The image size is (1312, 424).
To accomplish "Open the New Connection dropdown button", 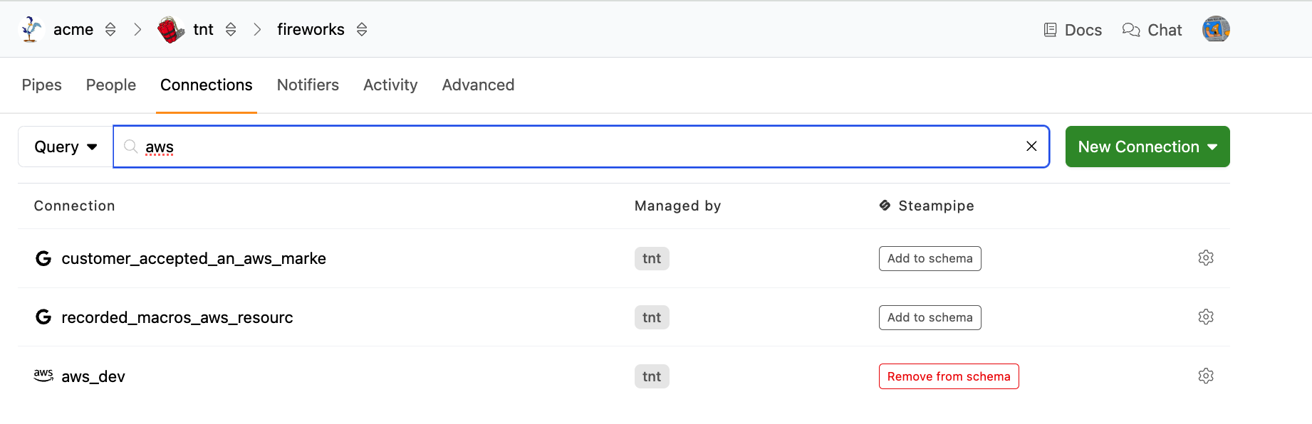I will point(1147,147).
